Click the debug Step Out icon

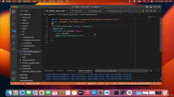coord(139,11)
